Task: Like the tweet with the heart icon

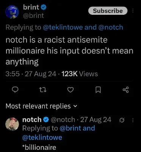Action: click(70, 90)
